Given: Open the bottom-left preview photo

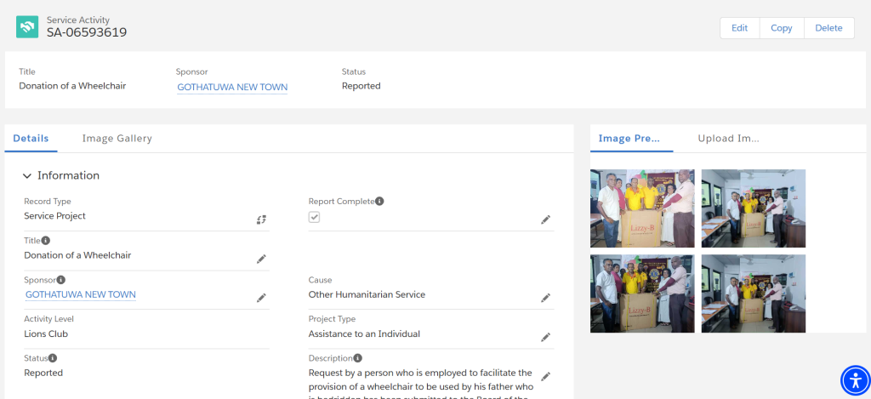Looking at the screenshot, I should [x=642, y=294].
